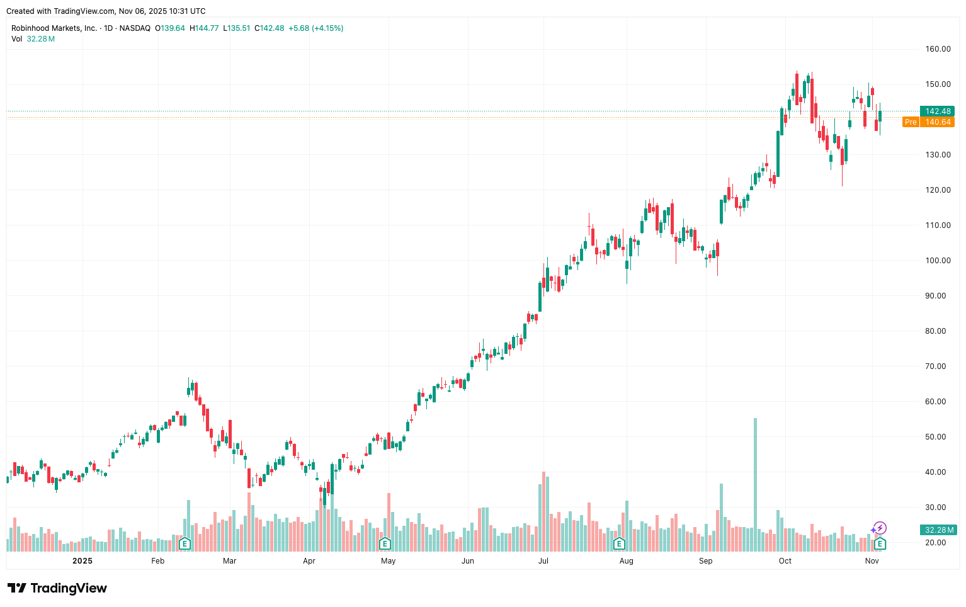This screenshot has width=966, height=607.
Task: Click the February earnings badge on the timeline
Action: tap(185, 543)
